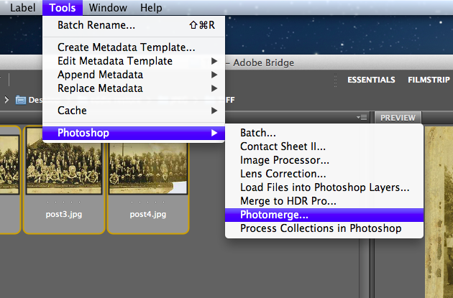Expand Append Metadata submenu
The width and height of the screenshot is (453, 298).
click(x=134, y=75)
